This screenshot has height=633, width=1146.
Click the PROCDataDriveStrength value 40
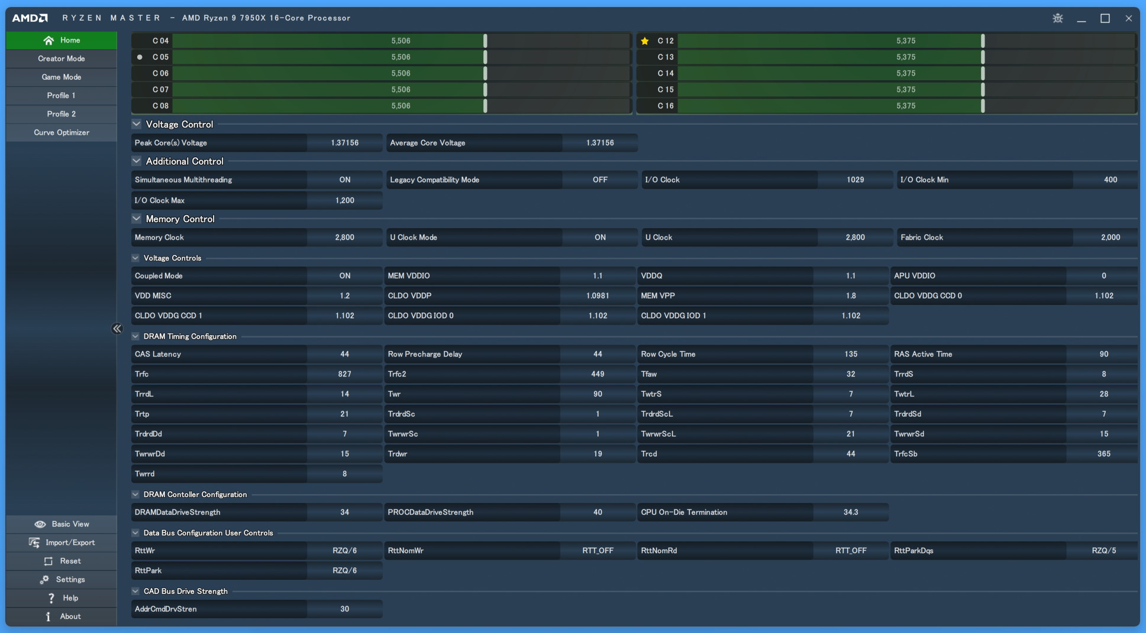point(598,512)
